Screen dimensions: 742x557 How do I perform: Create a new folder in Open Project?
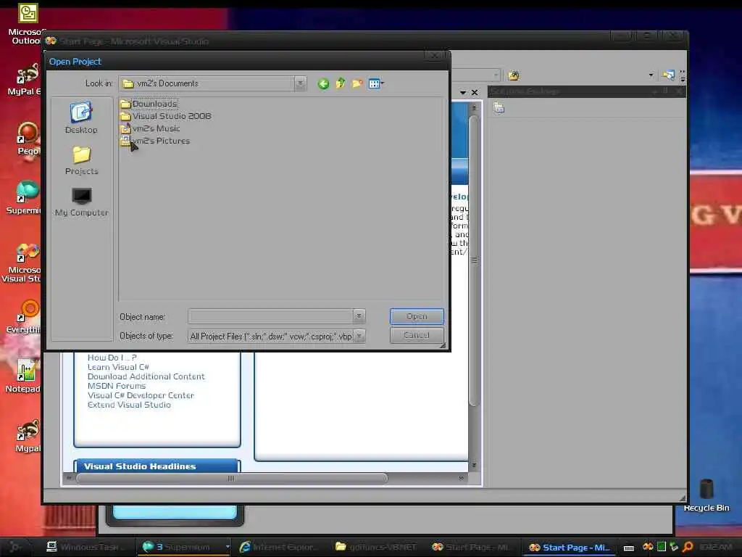[357, 84]
